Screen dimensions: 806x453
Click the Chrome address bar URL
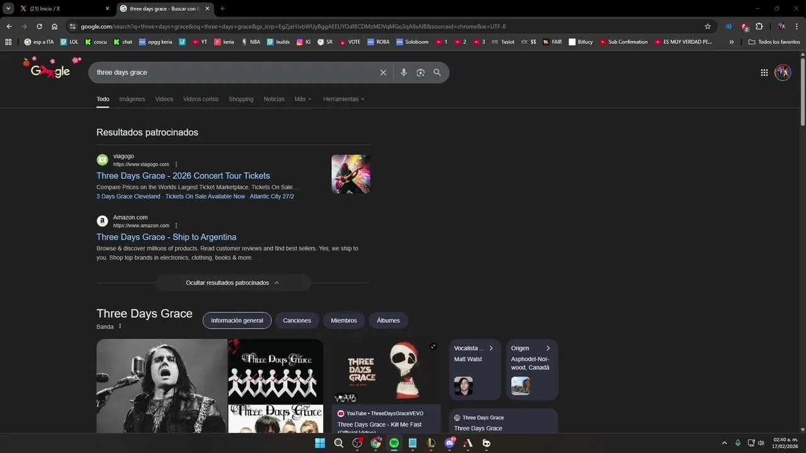[x=293, y=26]
